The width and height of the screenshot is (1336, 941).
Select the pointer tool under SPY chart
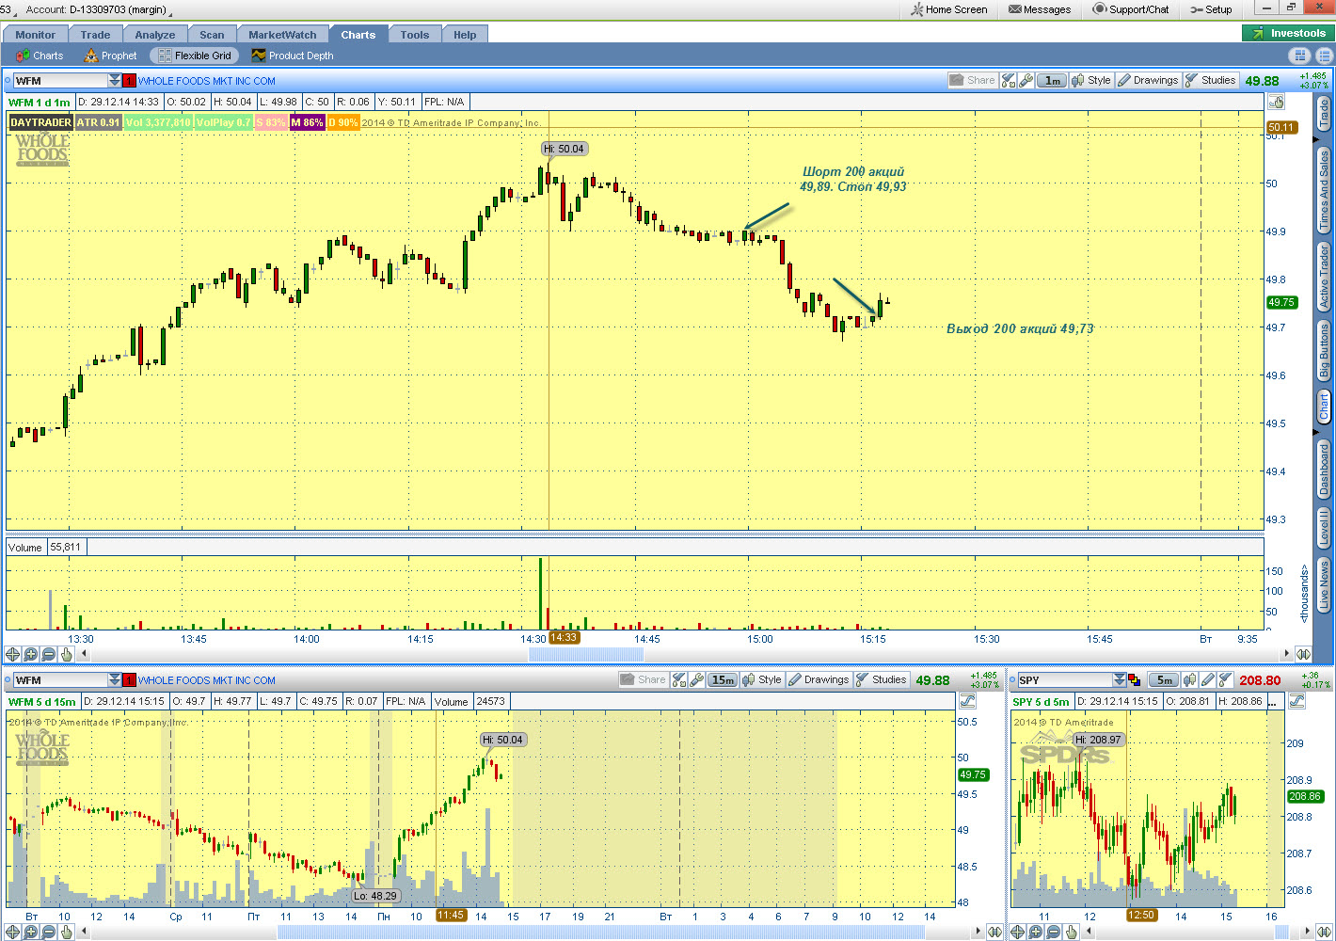point(1072,933)
